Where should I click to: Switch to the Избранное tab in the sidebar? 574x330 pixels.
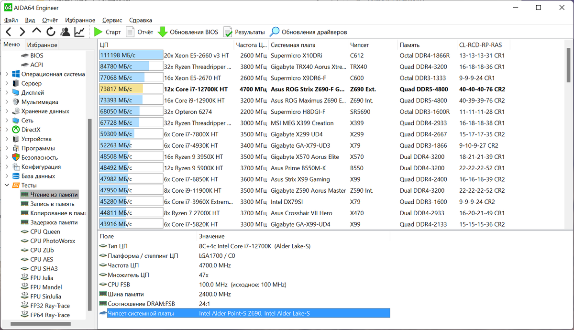pyautogui.click(x=42, y=45)
